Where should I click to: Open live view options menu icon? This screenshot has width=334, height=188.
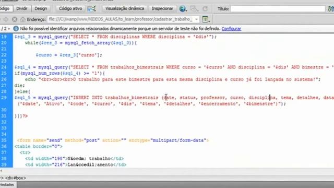pyautogui.click(x=206, y=19)
